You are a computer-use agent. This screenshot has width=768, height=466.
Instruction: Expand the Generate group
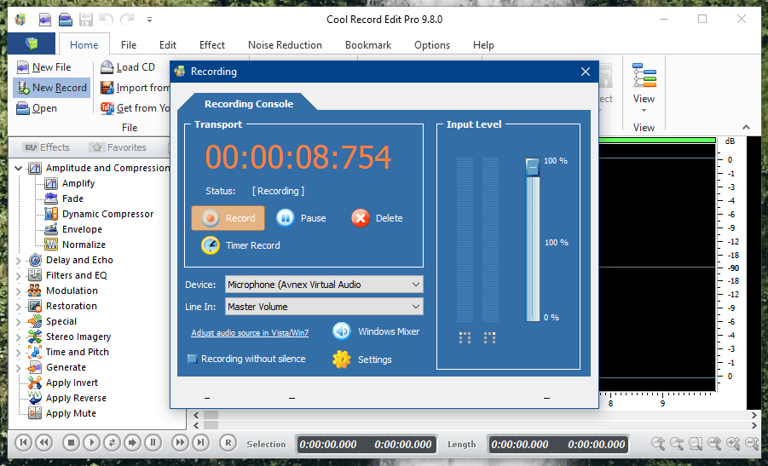click(x=19, y=368)
